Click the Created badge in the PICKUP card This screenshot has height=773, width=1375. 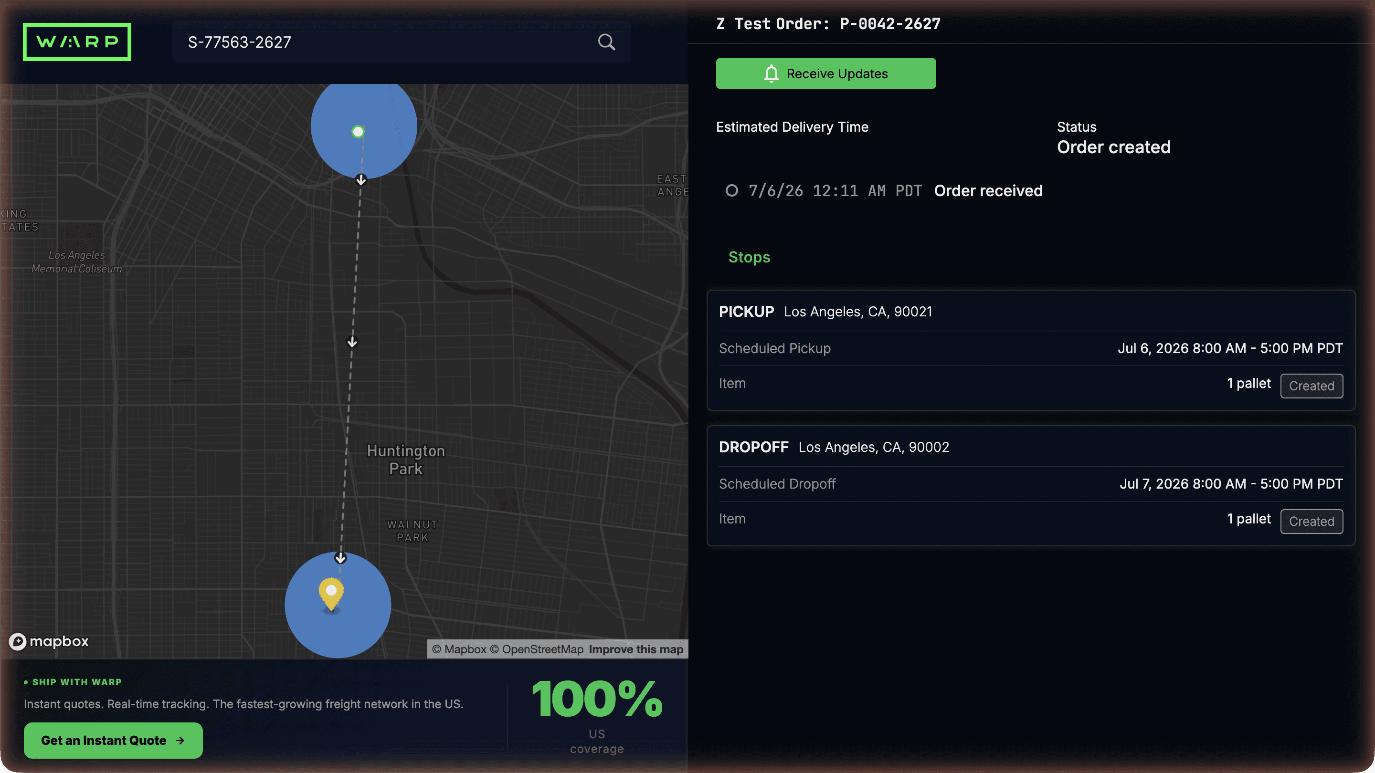[x=1311, y=386]
